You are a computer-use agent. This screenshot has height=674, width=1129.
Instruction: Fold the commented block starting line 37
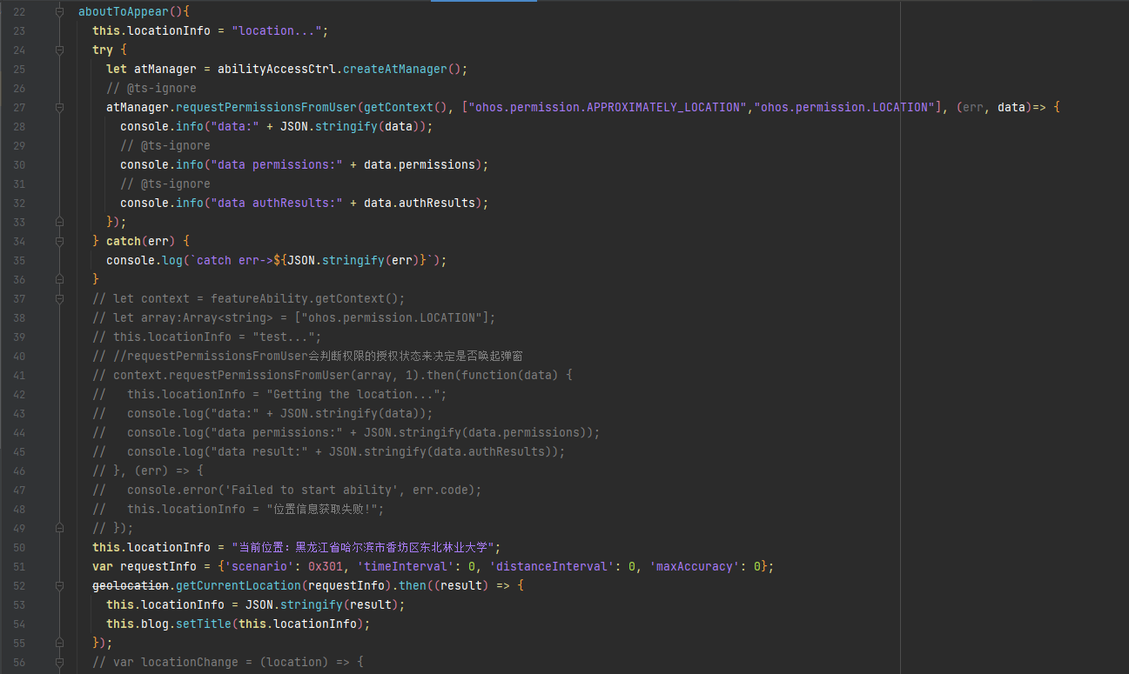[x=60, y=298]
